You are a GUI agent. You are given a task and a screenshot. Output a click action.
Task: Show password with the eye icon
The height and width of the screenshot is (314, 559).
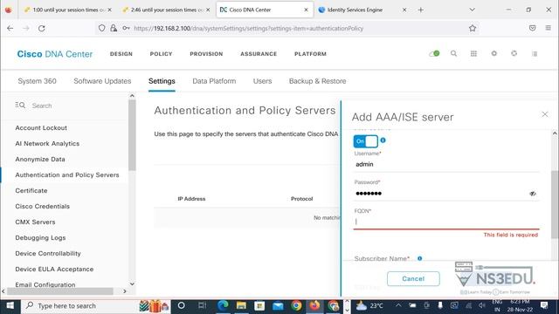[533, 194]
